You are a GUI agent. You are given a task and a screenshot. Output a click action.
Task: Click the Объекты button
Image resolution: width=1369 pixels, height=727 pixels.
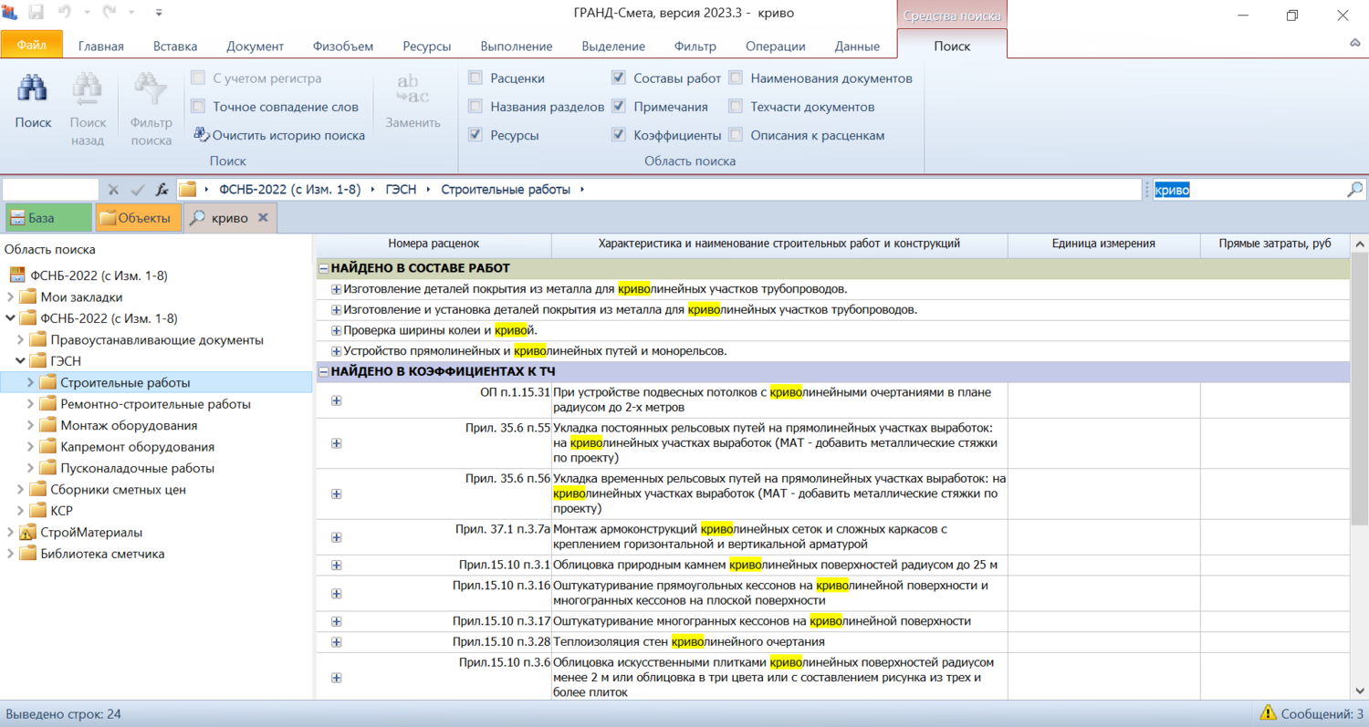pos(139,218)
